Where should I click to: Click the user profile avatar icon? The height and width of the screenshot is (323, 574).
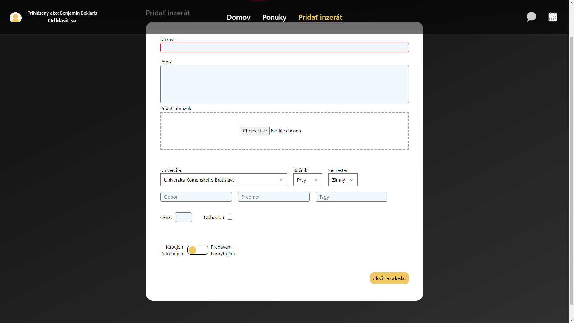tap(16, 17)
